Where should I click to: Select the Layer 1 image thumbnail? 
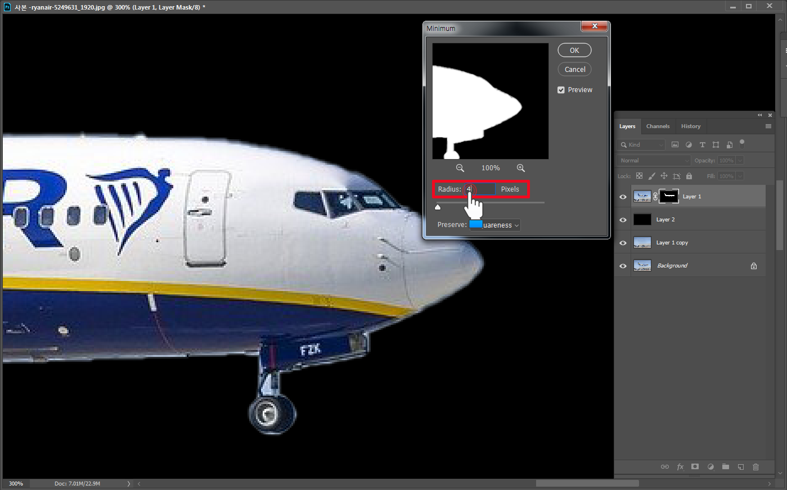pos(642,196)
